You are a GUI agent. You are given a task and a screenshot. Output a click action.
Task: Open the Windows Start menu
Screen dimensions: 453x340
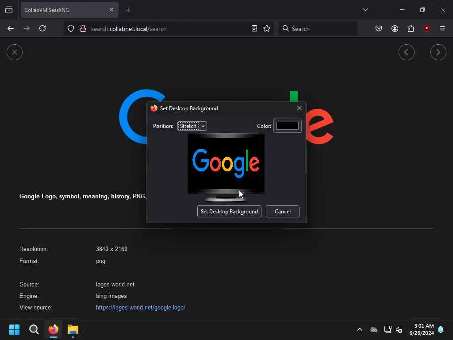pos(15,329)
